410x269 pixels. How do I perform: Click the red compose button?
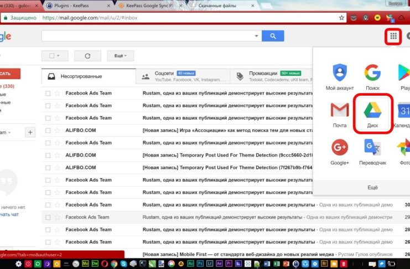click(x=9, y=74)
